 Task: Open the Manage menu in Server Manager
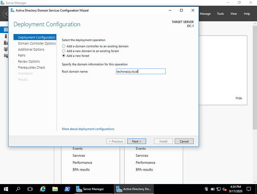click(205, 14)
